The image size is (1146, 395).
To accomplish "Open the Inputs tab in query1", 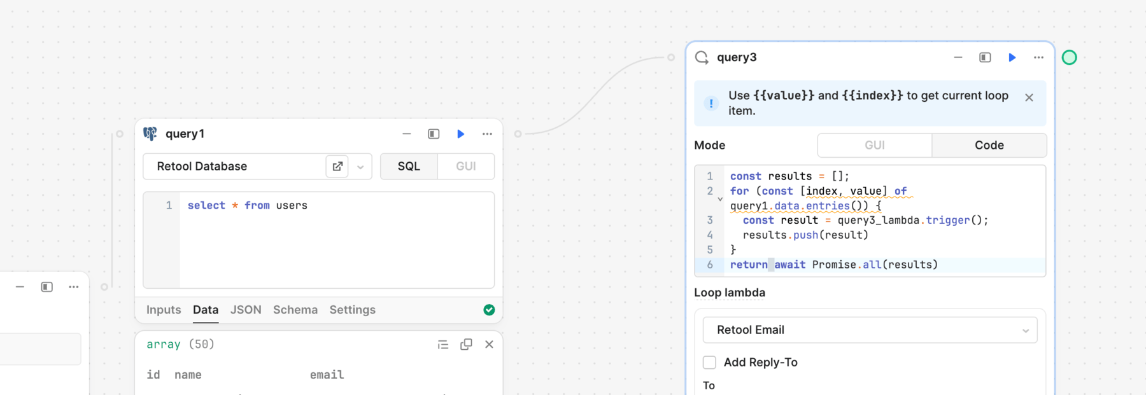I will (x=164, y=310).
